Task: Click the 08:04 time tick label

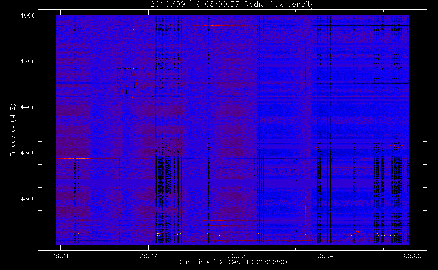Action: tap(325, 256)
